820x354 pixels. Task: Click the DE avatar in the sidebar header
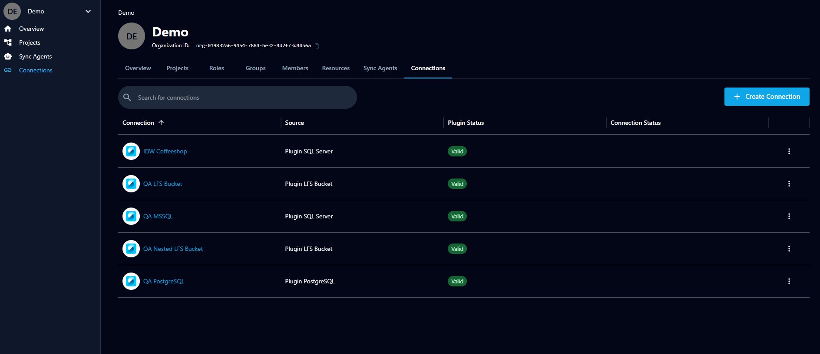point(12,11)
